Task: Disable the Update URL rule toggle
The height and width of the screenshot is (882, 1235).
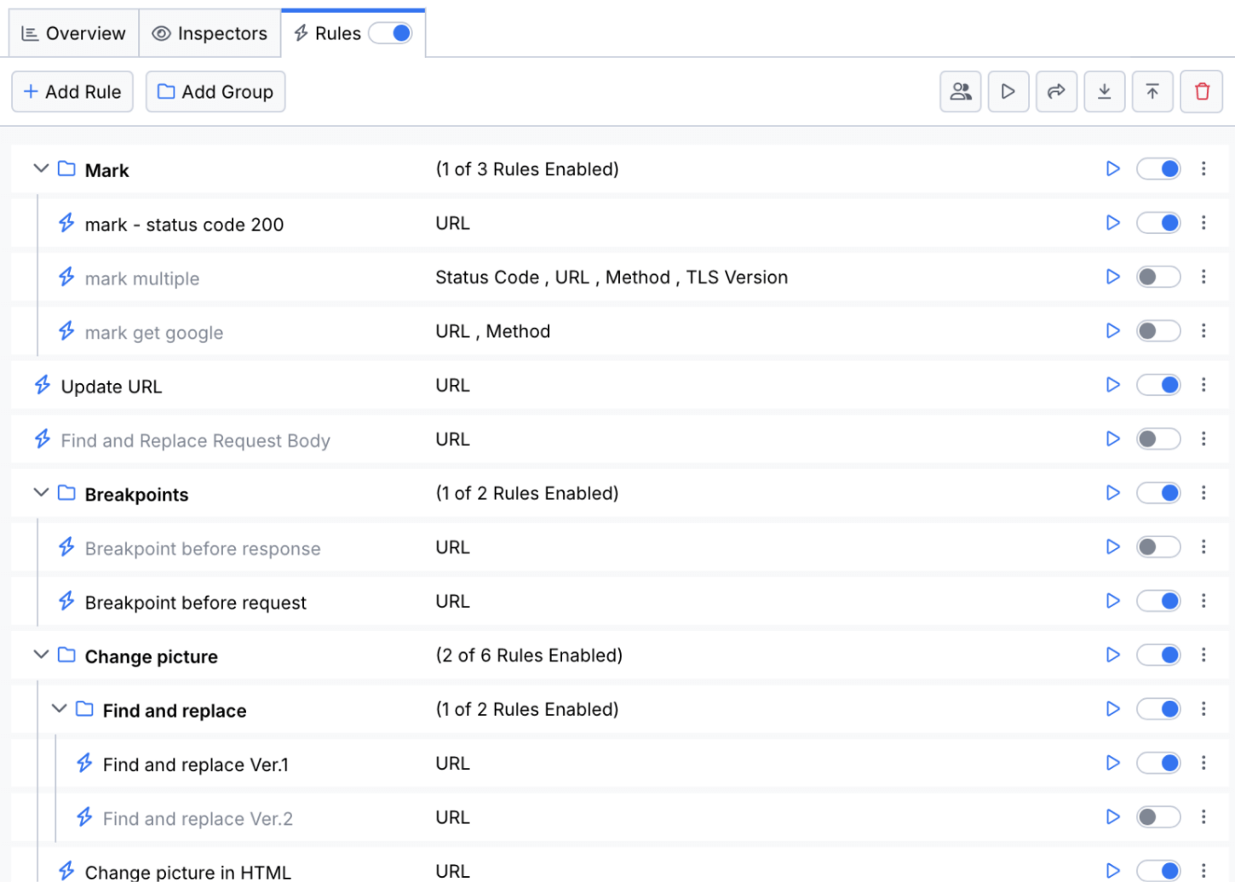Action: tap(1157, 385)
